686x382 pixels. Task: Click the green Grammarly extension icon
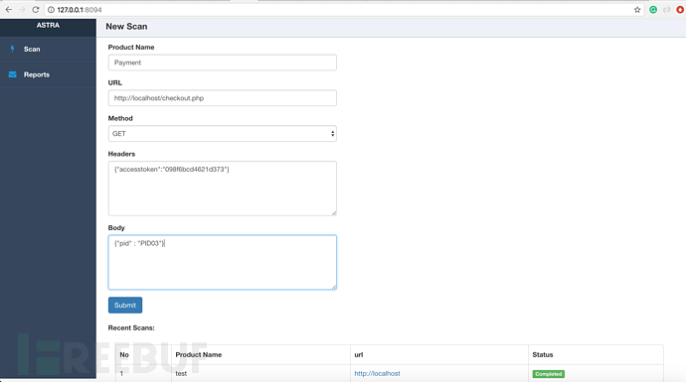pos(653,10)
